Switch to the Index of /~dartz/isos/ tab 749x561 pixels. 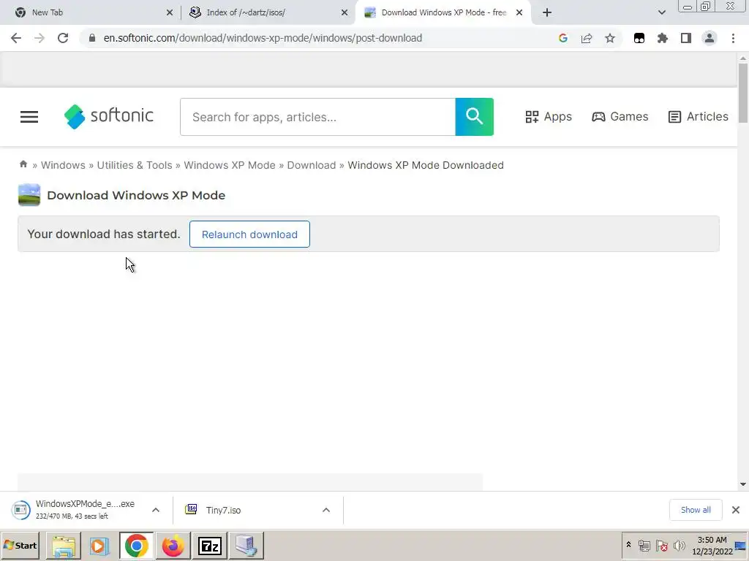(268, 12)
